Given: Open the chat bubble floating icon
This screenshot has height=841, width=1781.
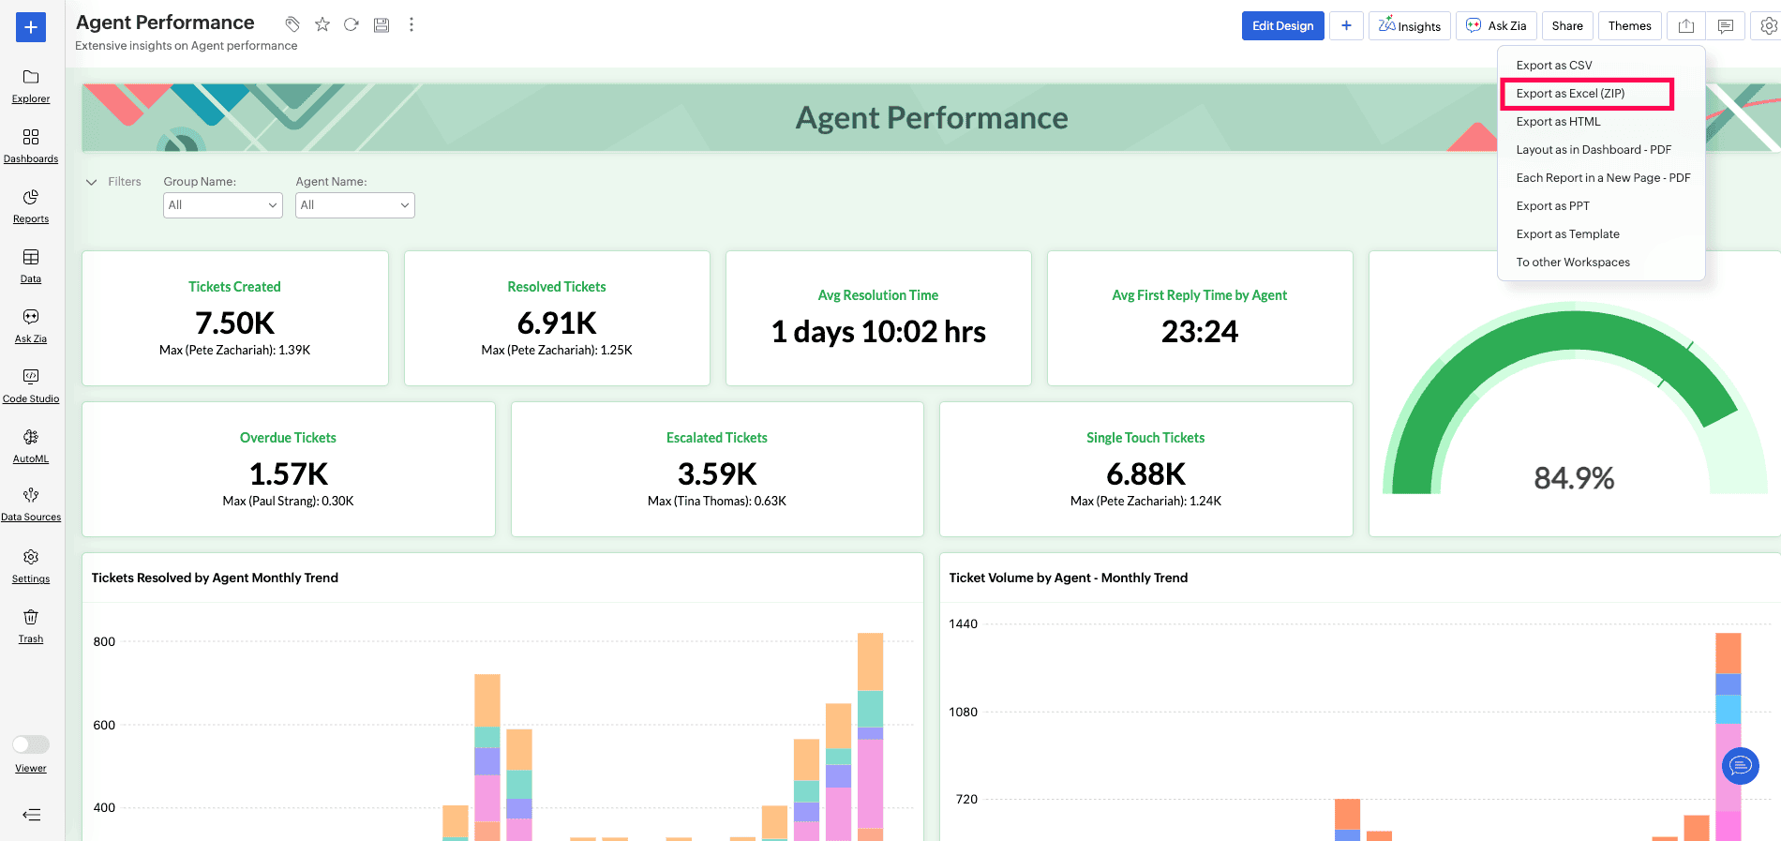Looking at the screenshot, I should [x=1741, y=766].
